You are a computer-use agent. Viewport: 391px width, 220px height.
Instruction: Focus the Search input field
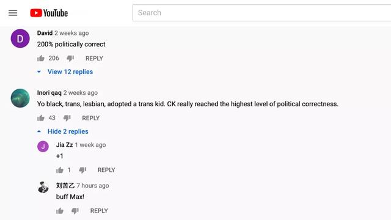tap(262, 13)
